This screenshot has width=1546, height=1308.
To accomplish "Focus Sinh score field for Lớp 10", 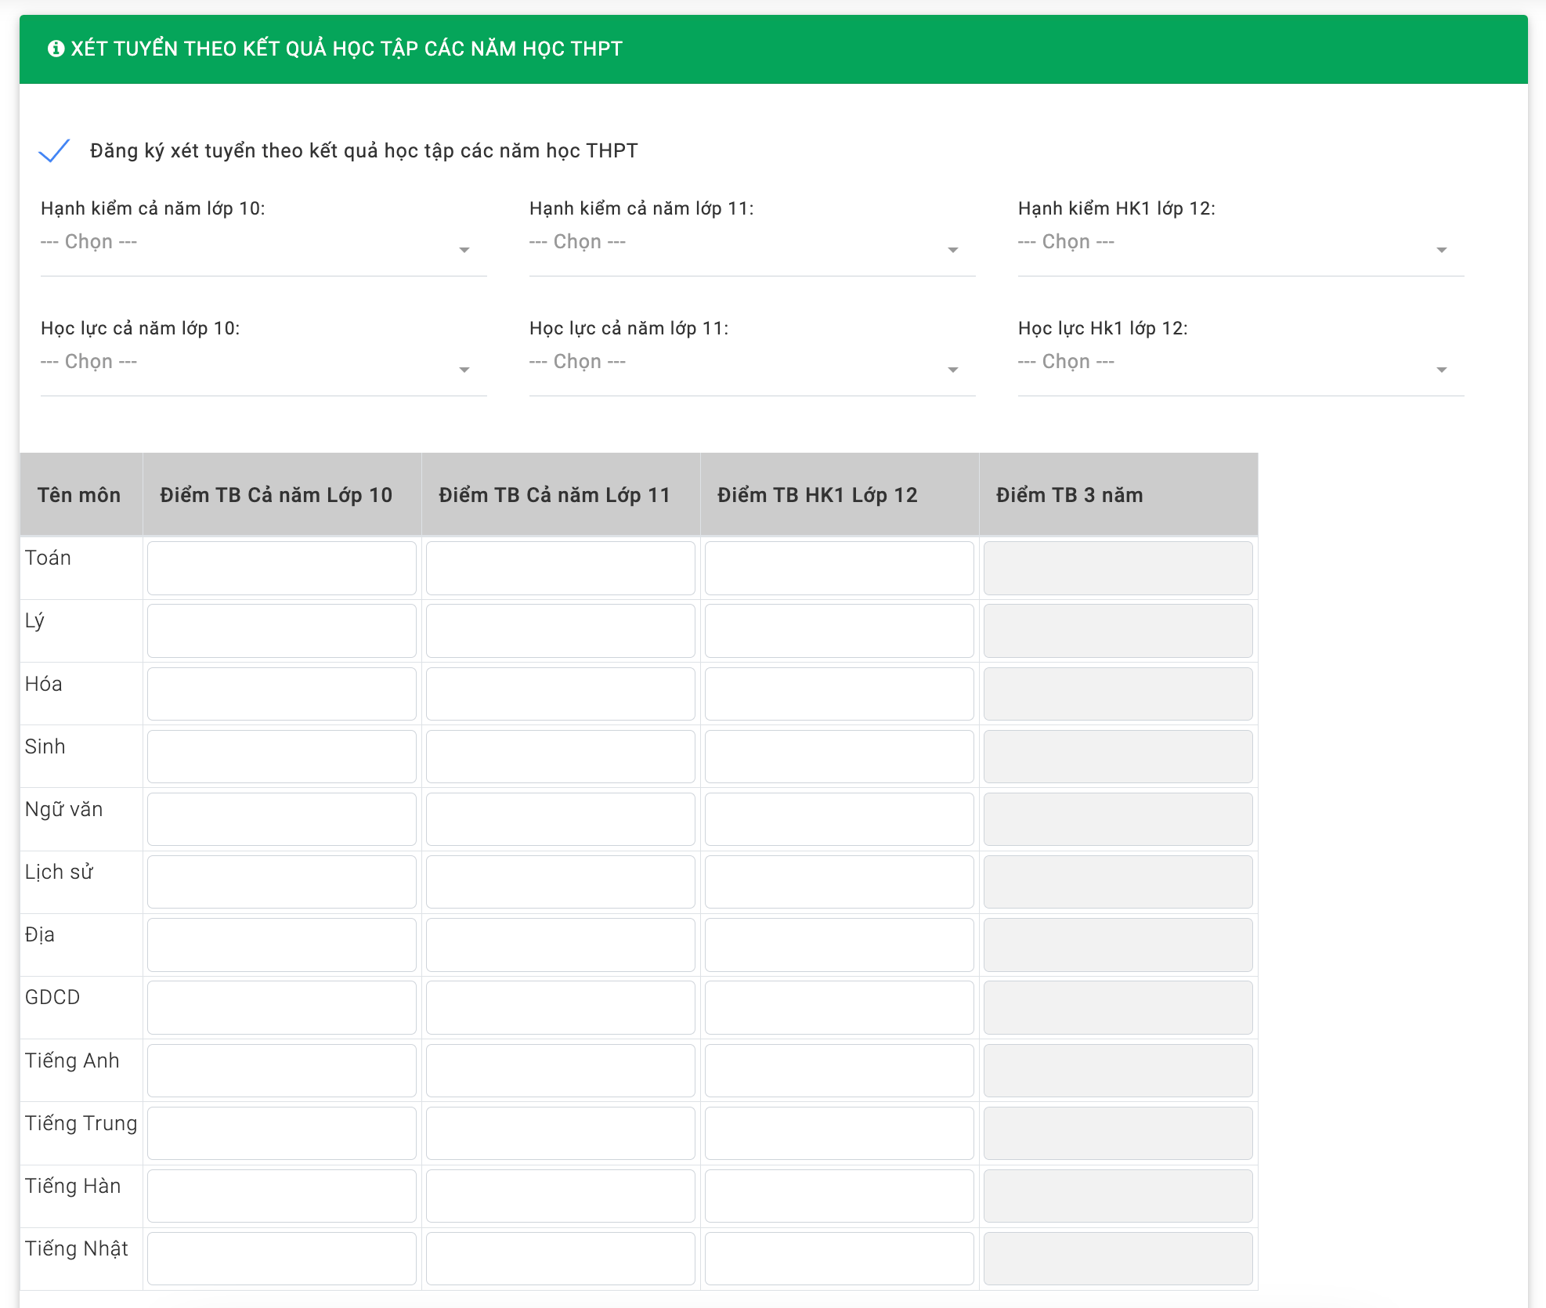I will (282, 757).
